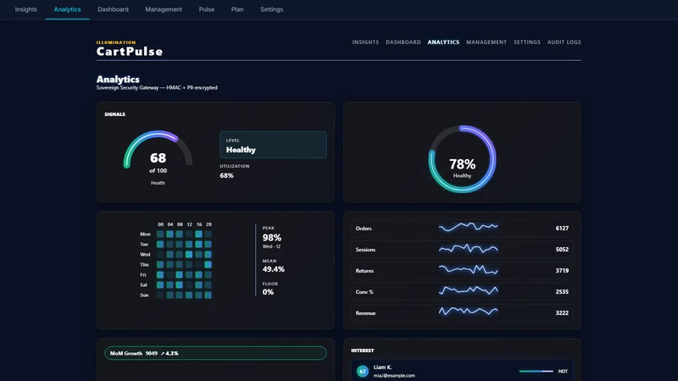Click the 78% Healthy ring chart
Screen dimensions: 678x381
462,159
